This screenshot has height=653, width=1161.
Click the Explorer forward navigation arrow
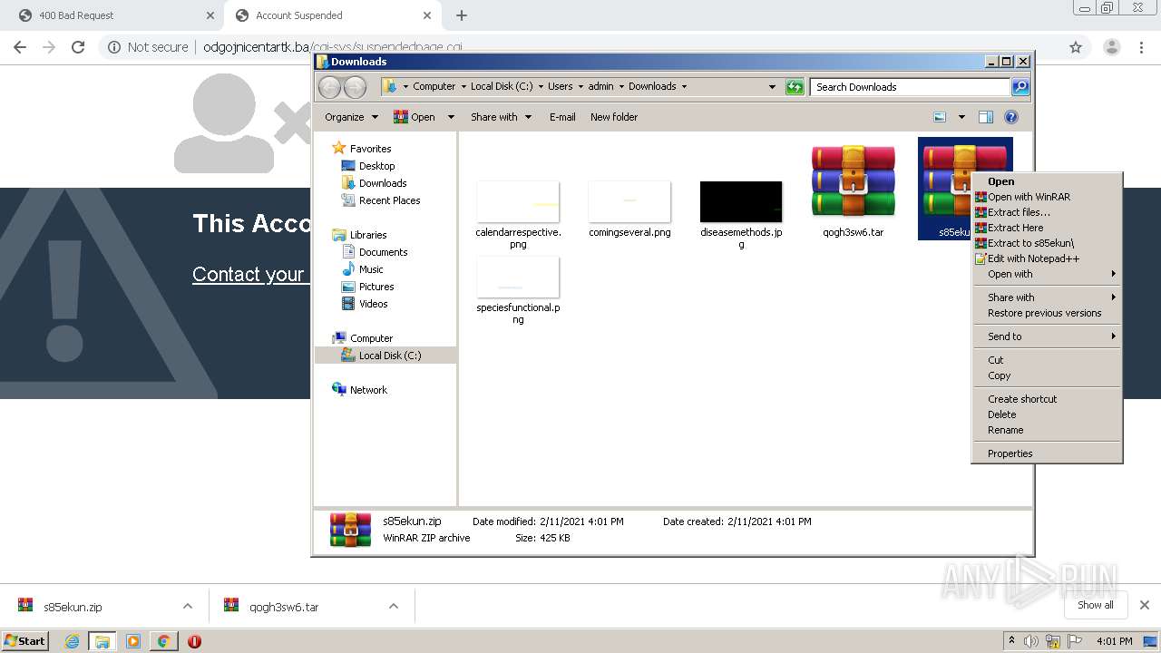click(x=355, y=87)
